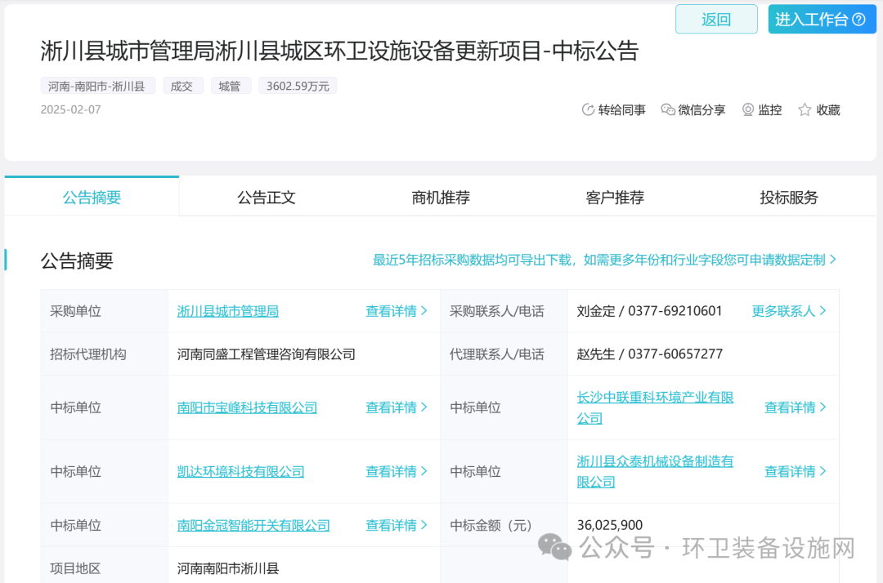Click the 返回 button

coord(716,19)
